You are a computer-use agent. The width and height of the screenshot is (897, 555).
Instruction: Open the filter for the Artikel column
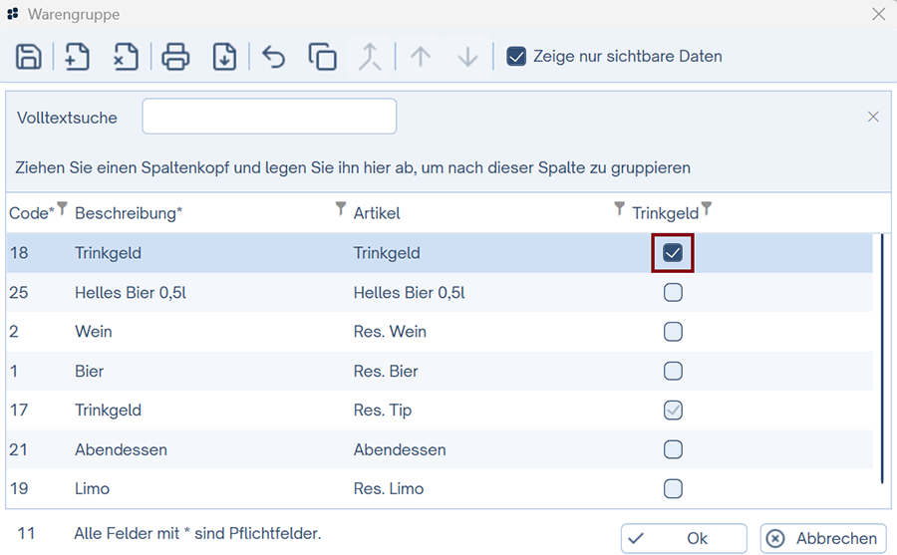point(619,209)
